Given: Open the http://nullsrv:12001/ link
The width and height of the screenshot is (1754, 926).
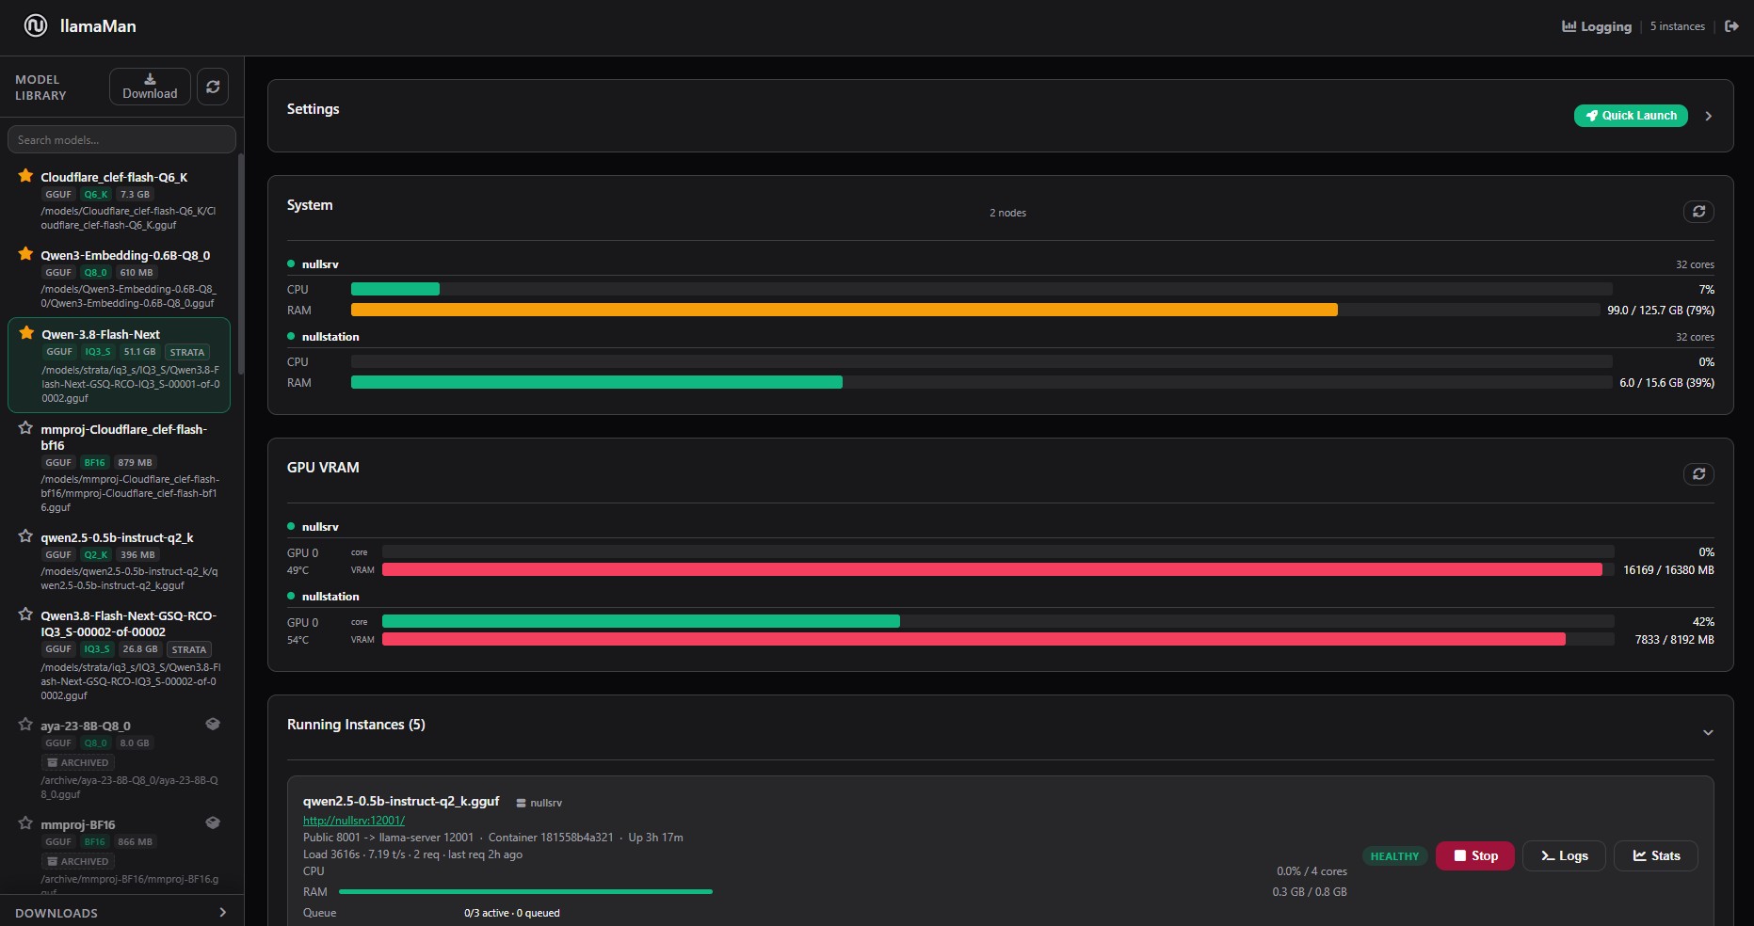Looking at the screenshot, I should click(354, 821).
